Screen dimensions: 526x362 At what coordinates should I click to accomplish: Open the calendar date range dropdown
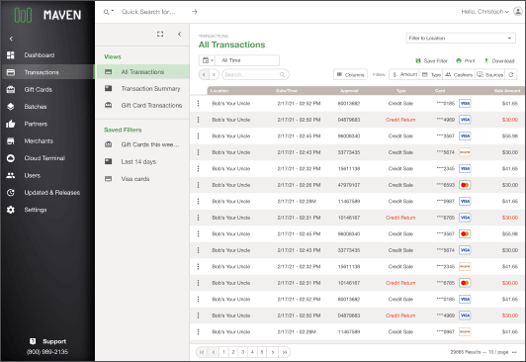tap(208, 60)
